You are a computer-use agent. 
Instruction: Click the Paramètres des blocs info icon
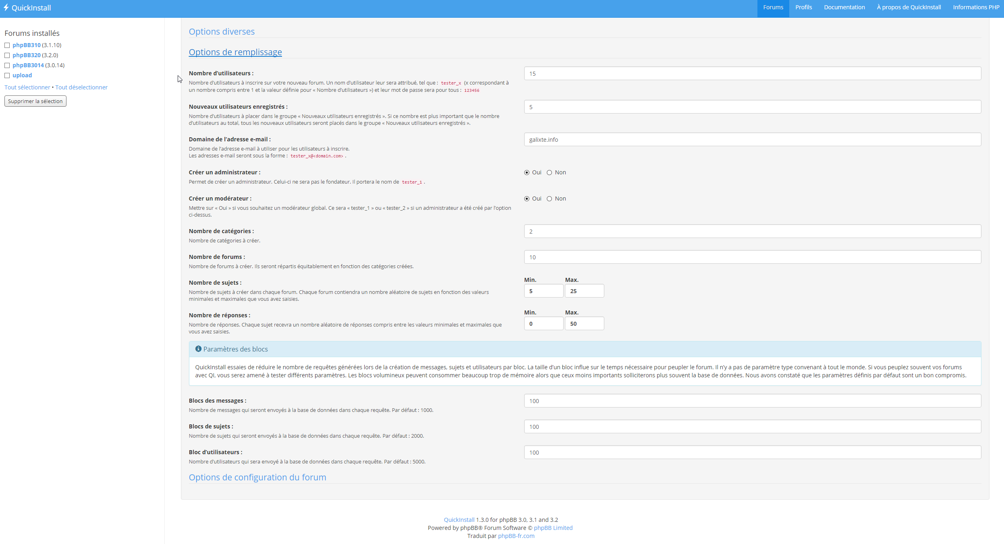pos(198,349)
